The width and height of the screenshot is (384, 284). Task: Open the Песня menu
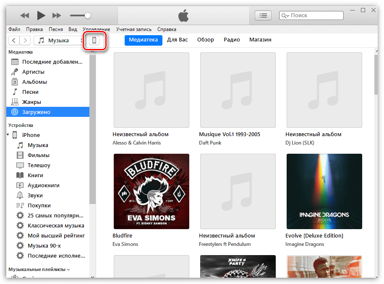pos(55,29)
